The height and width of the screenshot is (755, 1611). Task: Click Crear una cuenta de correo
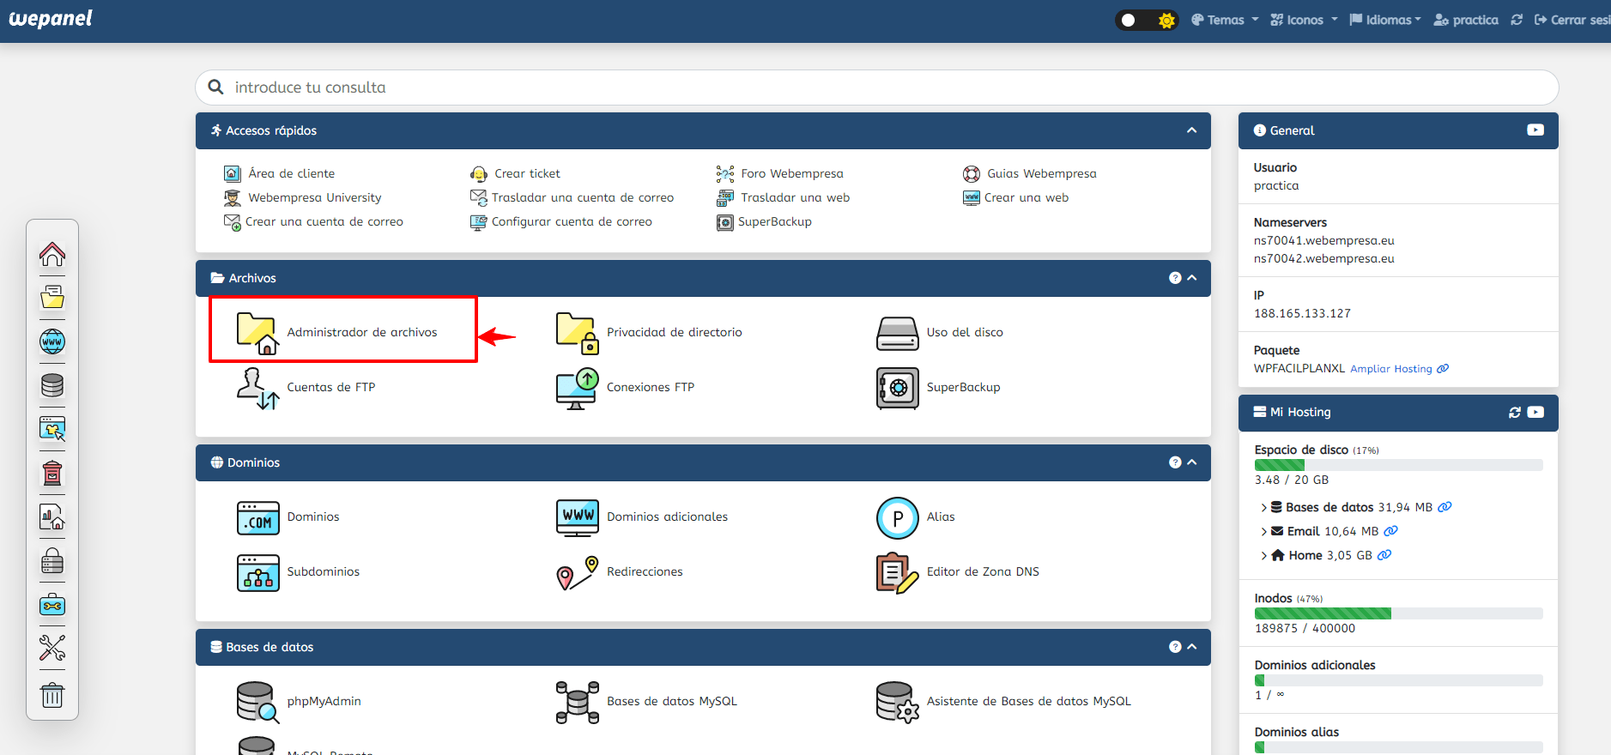click(313, 221)
